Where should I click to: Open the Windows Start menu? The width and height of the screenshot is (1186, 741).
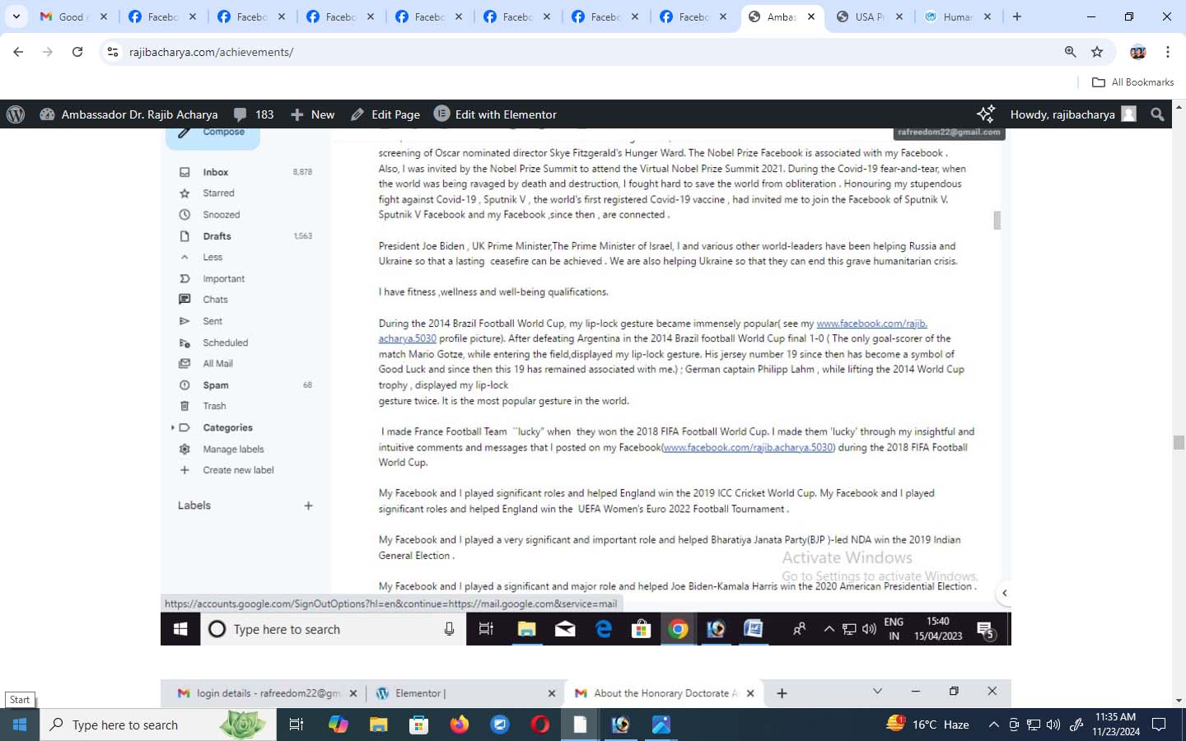[x=20, y=725]
